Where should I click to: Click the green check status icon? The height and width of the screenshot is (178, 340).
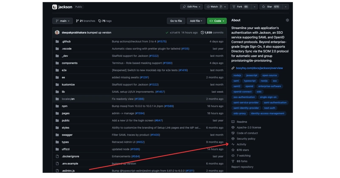(167, 33)
